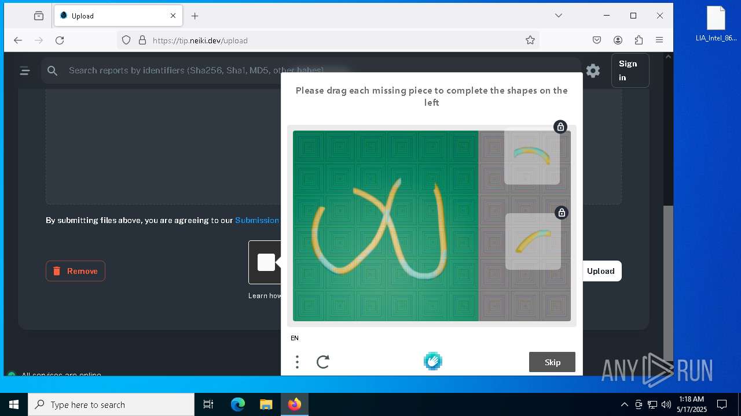
Task: Click the Upload button
Action: pos(601,271)
